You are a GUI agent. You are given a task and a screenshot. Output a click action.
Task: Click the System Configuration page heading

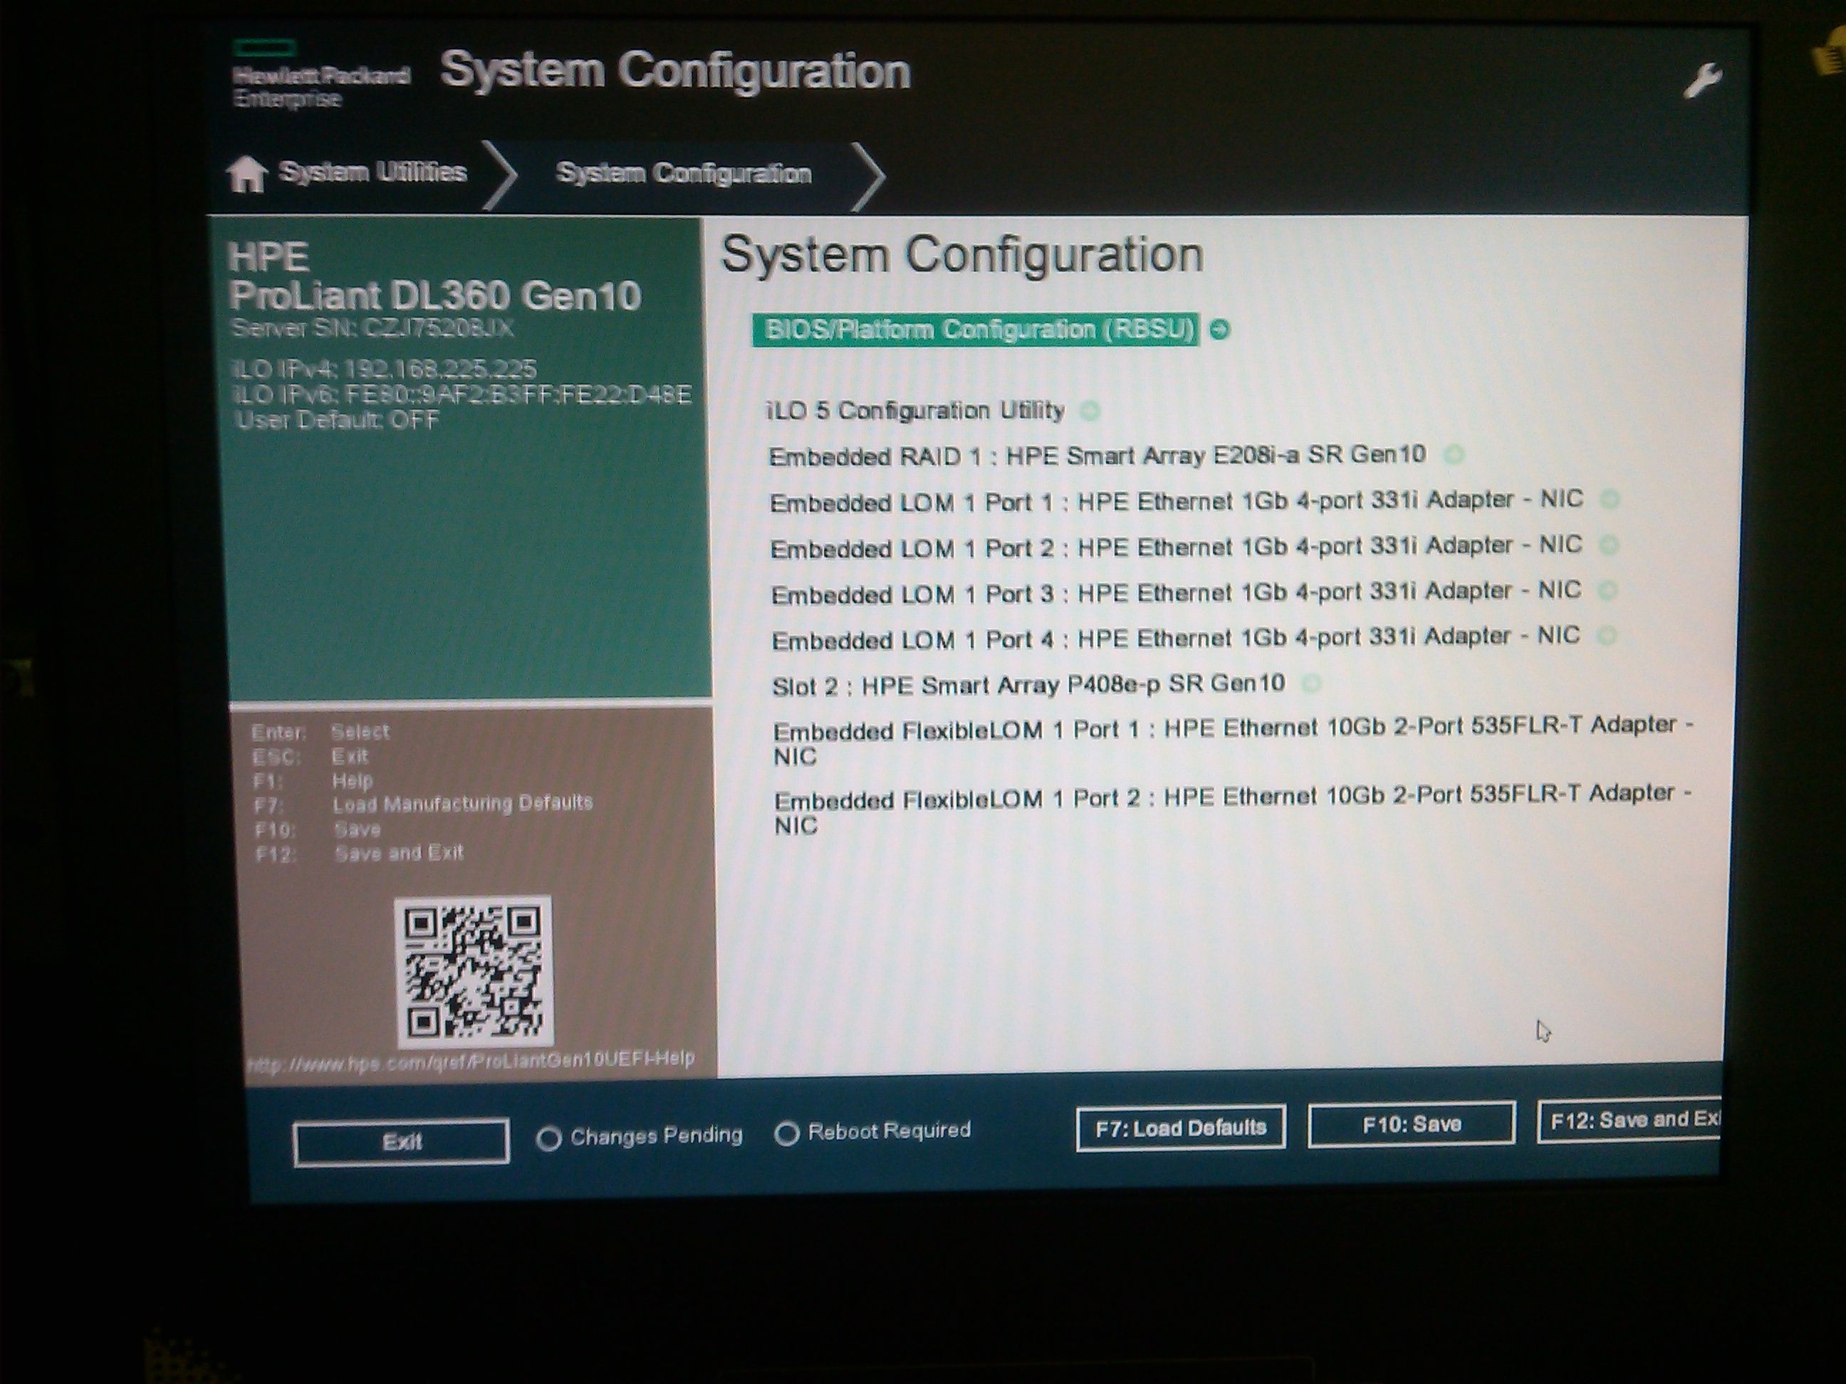pos(962,254)
